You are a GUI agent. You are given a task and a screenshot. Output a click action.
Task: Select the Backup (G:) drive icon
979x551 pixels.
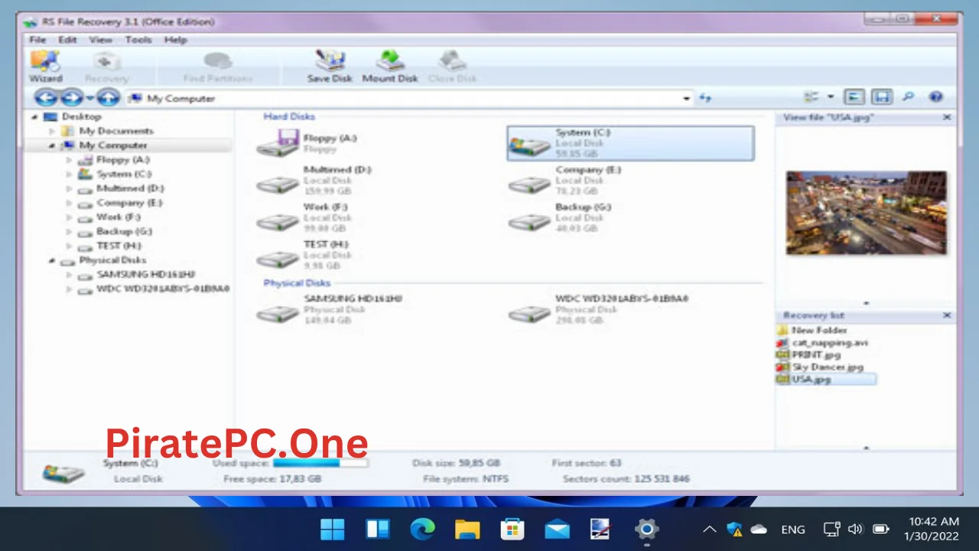(x=529, y=221)
